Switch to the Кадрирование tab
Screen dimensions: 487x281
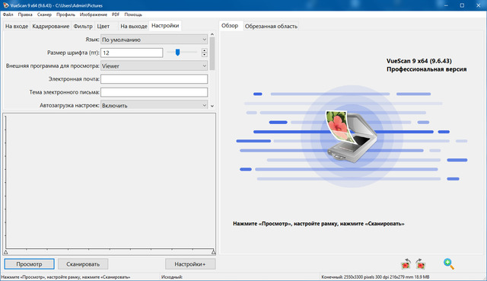click(x=51, y=26)
